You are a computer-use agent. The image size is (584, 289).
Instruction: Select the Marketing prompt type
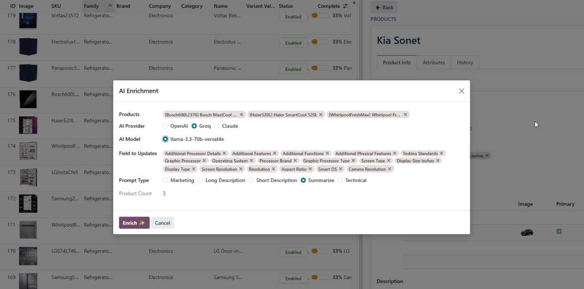[x=166, y=181]
